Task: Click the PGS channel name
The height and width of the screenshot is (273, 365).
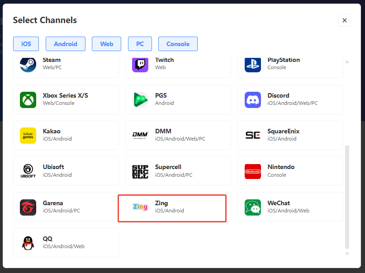Action: click(x=161, y=95)
